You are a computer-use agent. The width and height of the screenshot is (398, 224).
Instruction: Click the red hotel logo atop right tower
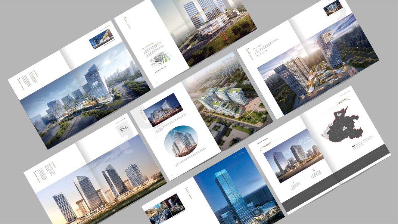tap(329, 34)
